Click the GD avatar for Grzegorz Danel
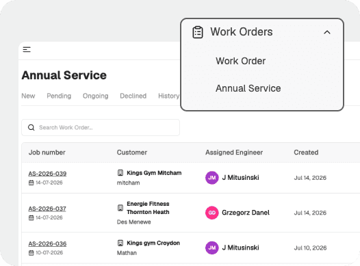Viewport: 360px width, 266px height. [211, 213]
